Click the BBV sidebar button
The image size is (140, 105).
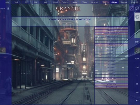point(137,92)
